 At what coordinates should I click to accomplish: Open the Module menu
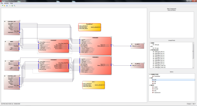click(6, 3)
